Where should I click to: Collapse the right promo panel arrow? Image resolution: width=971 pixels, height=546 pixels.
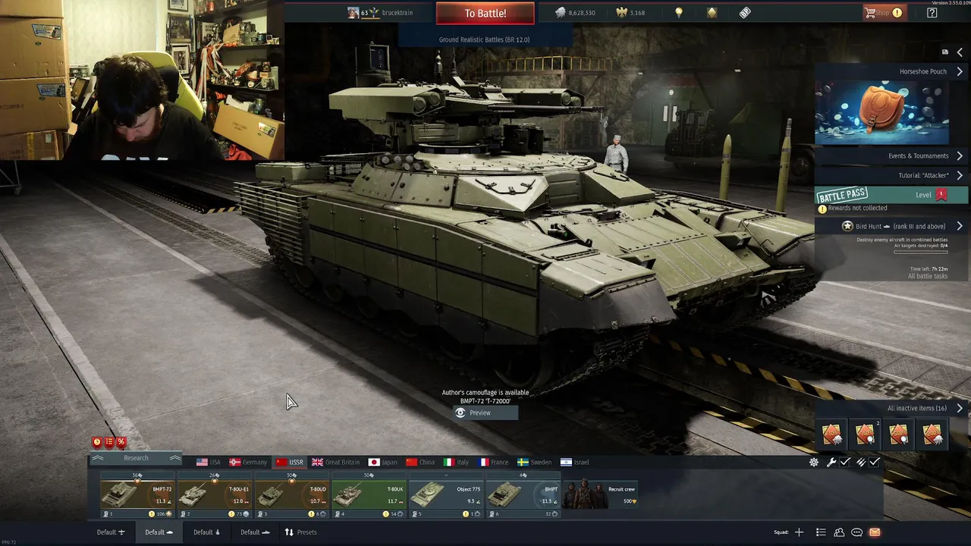[960, 52]
